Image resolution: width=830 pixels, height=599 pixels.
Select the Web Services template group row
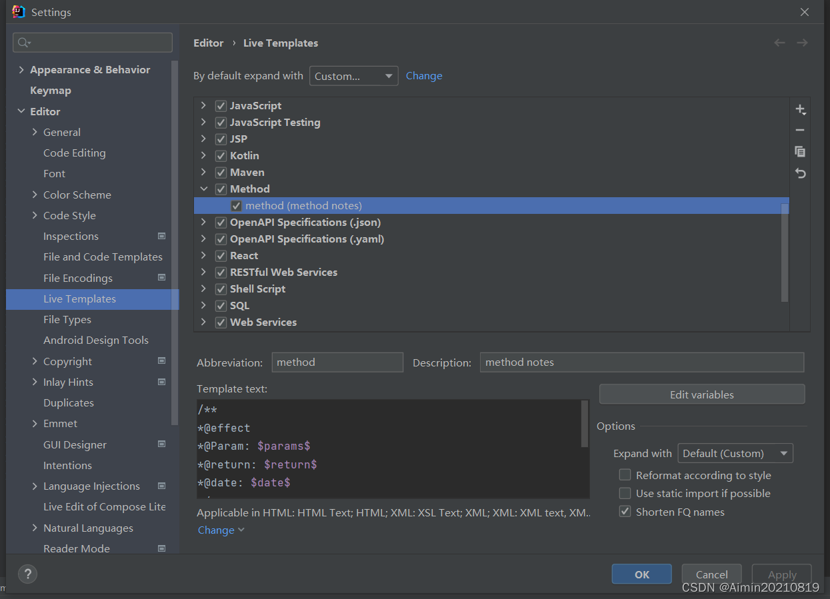pos(491,322)
